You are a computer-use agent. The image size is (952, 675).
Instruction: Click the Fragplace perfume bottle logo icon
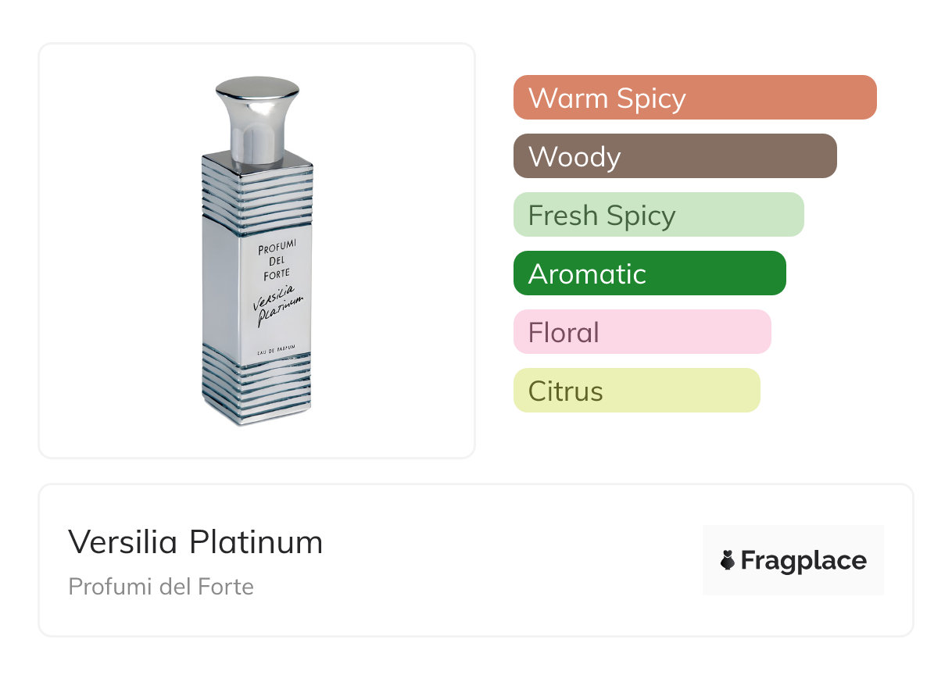pyautogui.click(x=728, y=560)
